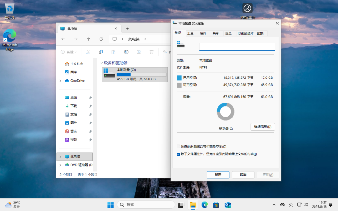Uncheck the file content indexing checkbox

(x=178, y=154)
